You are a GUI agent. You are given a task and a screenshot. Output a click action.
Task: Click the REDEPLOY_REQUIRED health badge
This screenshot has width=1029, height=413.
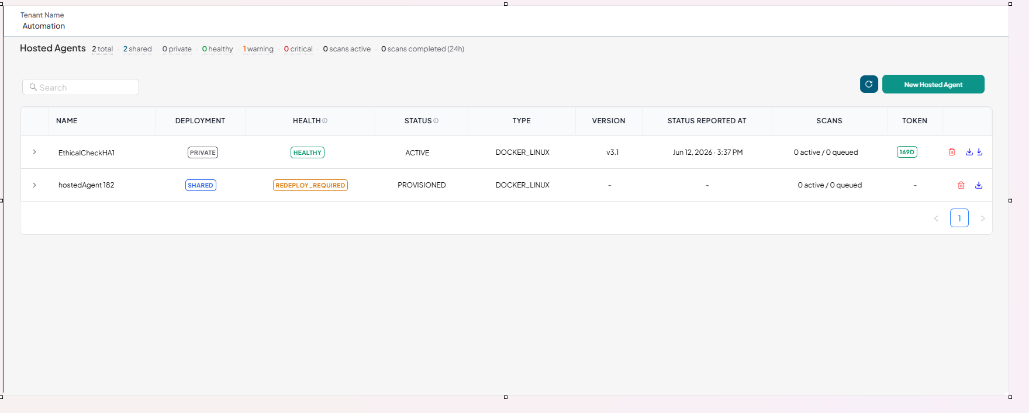pyautogui.click(x=310, y=185)
